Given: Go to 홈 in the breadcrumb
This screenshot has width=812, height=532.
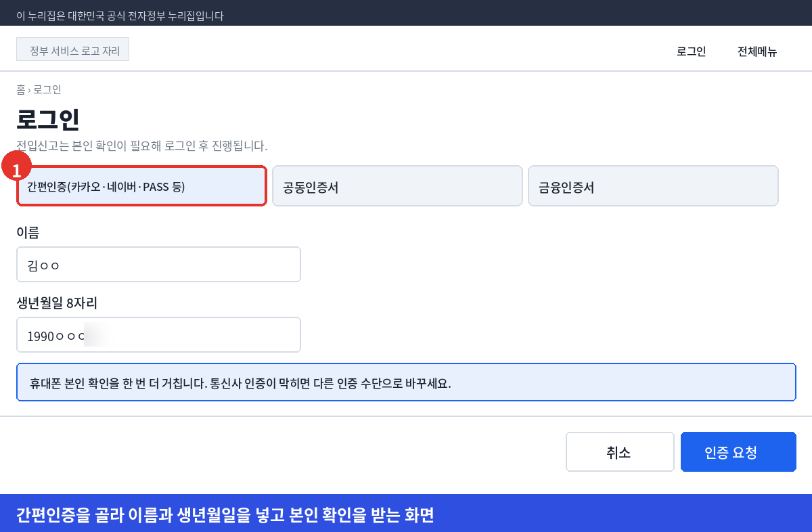Looking at the screenshot, I should tap(20, 89).
